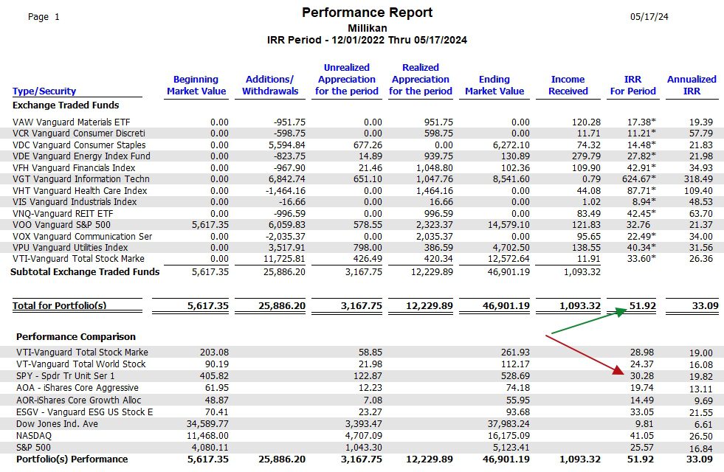Click Unrealized Appreciation for the period header
The width and height of the screenshot is (724, 472).
pos(347,80)
